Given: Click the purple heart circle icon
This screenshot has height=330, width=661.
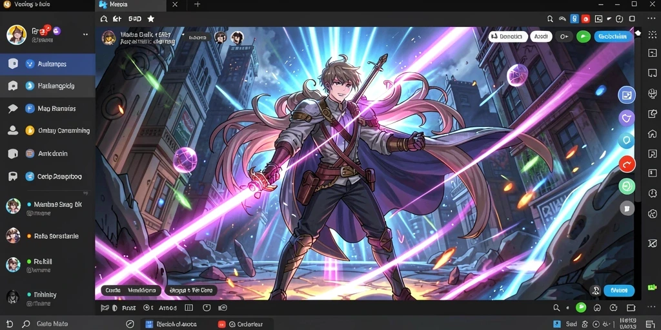Looking at the screenshot, I should (x=626, y=117).
